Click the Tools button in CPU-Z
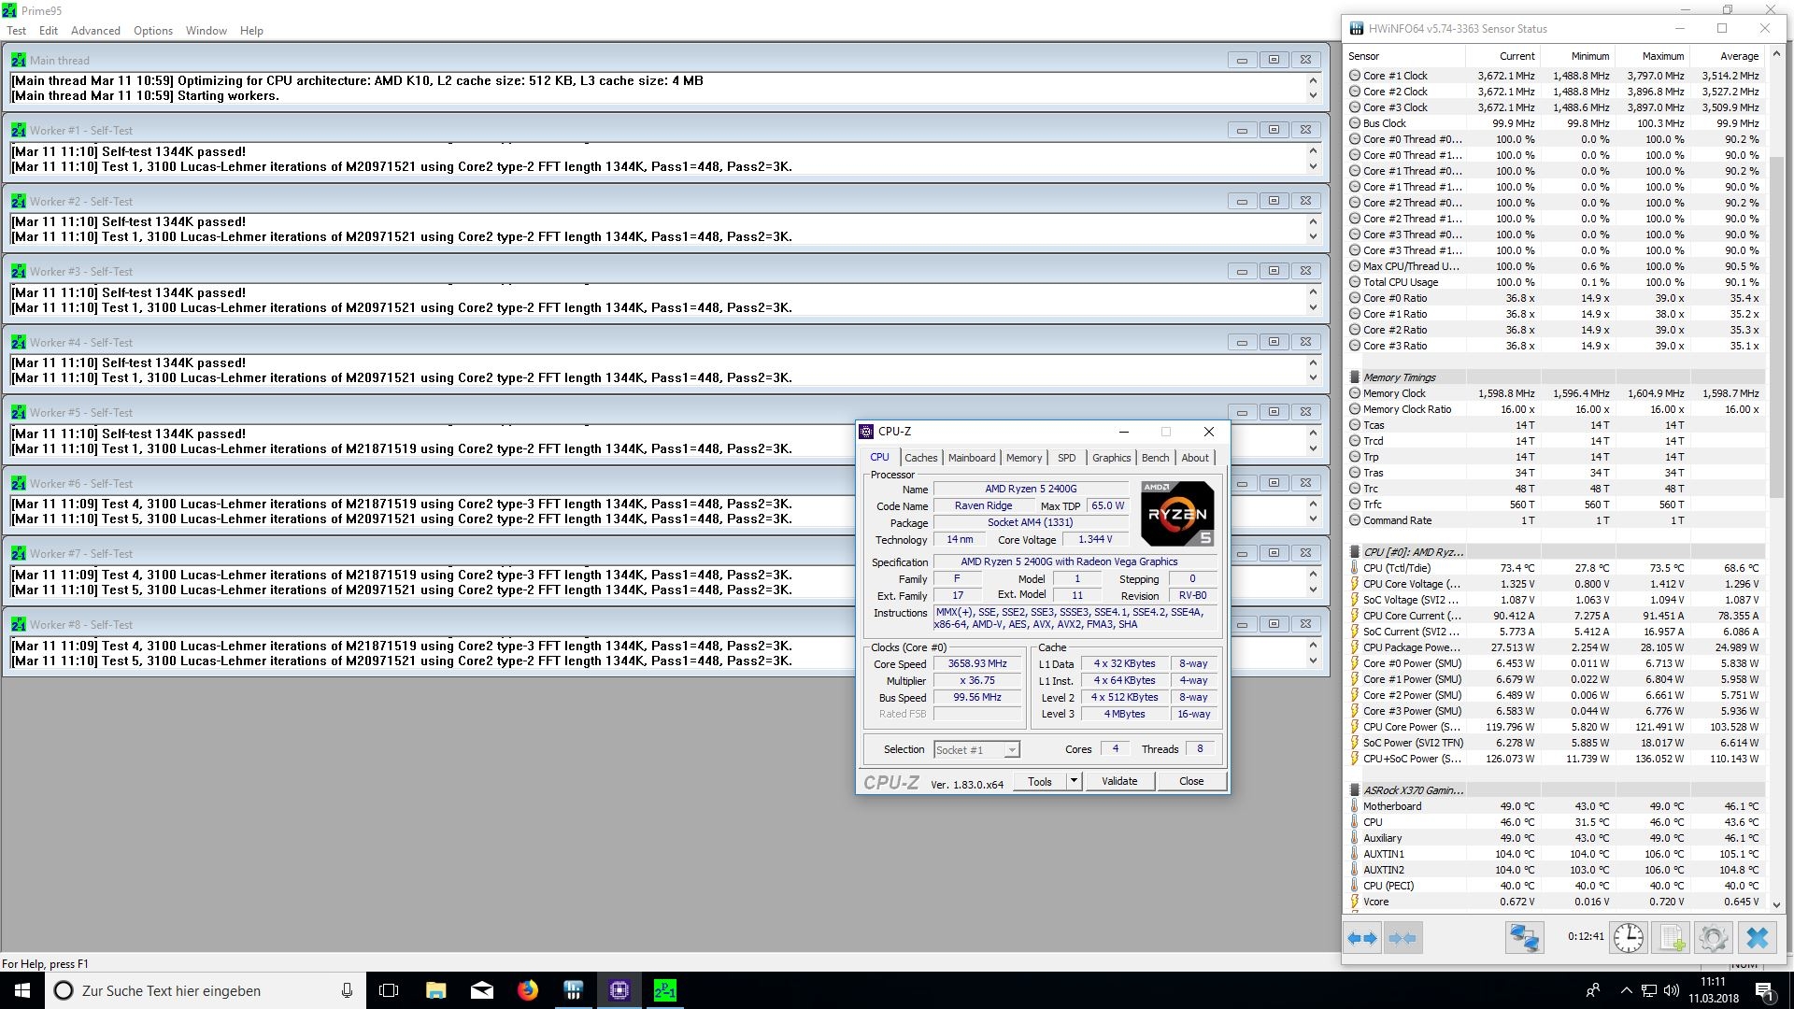 [x=1040, y=781]
